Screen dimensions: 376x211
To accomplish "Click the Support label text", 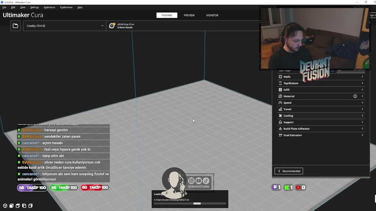I will click(x=288, y=122).
